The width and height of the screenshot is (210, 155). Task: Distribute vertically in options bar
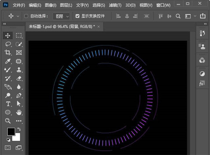point(147,16)
